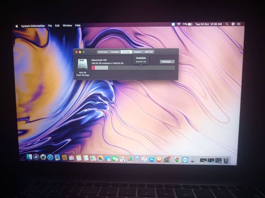This screenshot has height=198, width=265.
Task: Open the Edit menu
Action: (57, 25)
